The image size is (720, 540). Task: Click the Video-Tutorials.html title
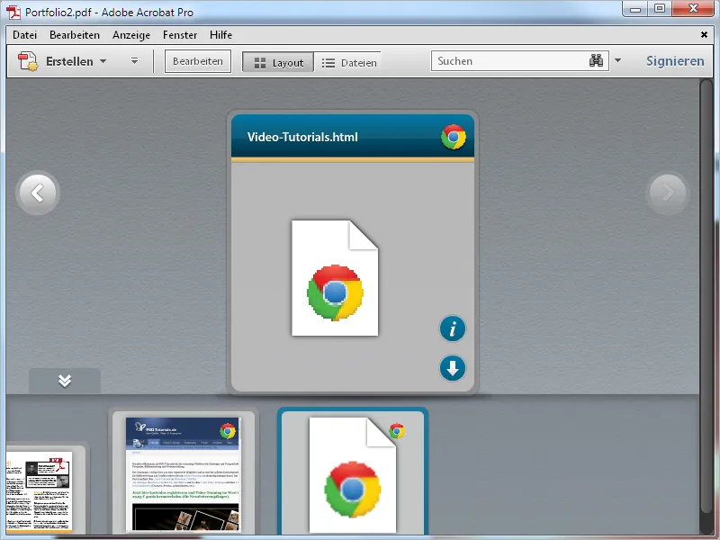coord(302,137)
